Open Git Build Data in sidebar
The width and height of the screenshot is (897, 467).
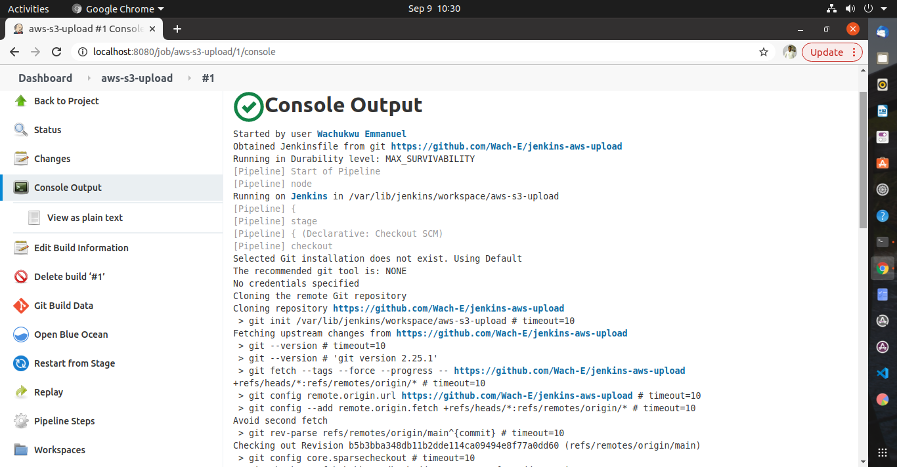pos(63,306)
